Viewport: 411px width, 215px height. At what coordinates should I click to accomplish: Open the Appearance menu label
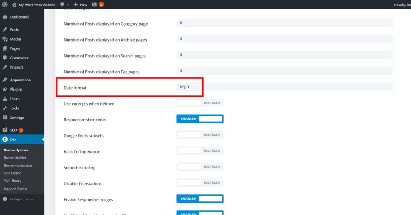[x=20, y=80]
